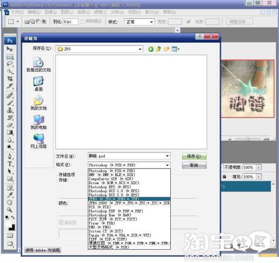Screen dimensions: 279x263
Task: Select the Lasso tool
Action: [10, 64]
